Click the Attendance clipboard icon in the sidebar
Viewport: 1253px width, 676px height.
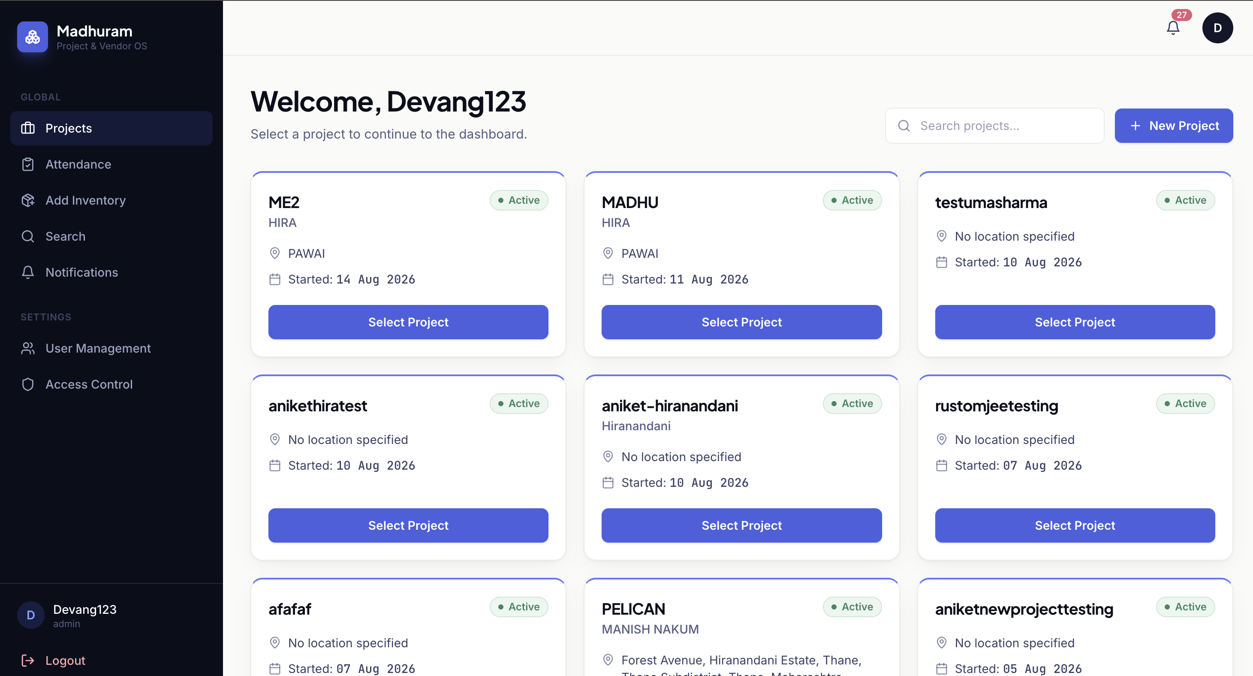[x=28, y=165]
